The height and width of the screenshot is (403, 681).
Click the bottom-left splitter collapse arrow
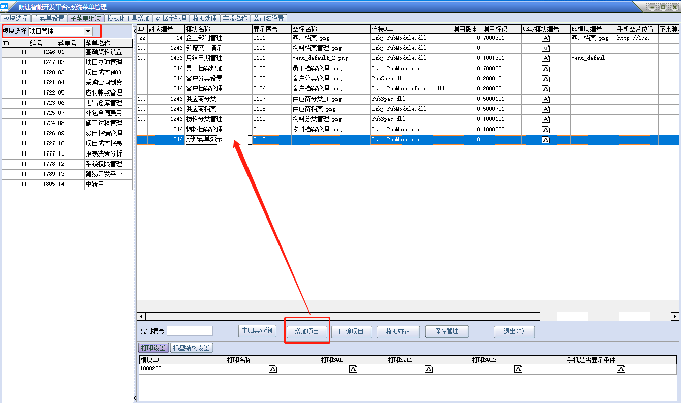point(135,398)
